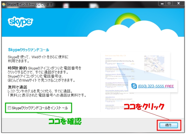Click the 続行 continue button

point(169,125)
